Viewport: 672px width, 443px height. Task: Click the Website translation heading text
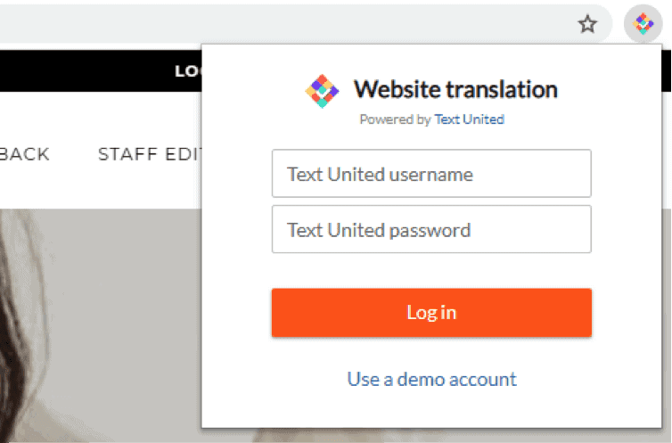pos(455,89)
